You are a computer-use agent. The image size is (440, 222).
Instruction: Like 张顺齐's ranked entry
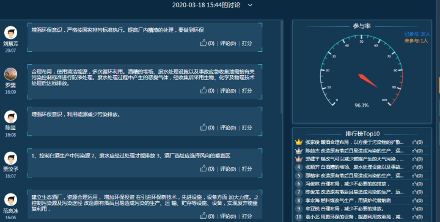(x=414, y=167)
